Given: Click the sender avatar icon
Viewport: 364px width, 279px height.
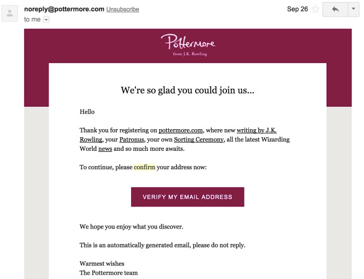Looking at the screenshot, I should (x=9, y=14).
